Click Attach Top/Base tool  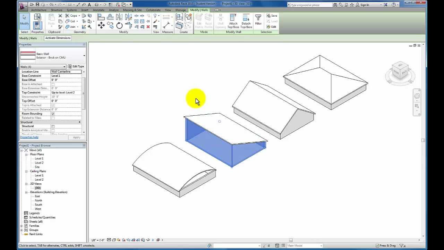233,22
